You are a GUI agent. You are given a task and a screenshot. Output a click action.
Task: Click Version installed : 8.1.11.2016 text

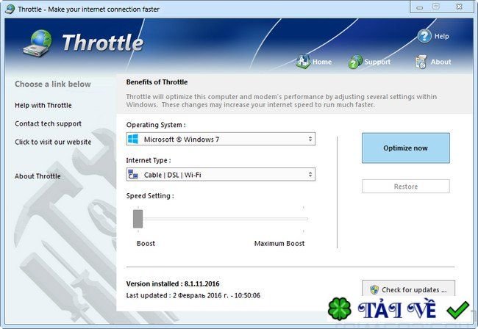(173, 283)
